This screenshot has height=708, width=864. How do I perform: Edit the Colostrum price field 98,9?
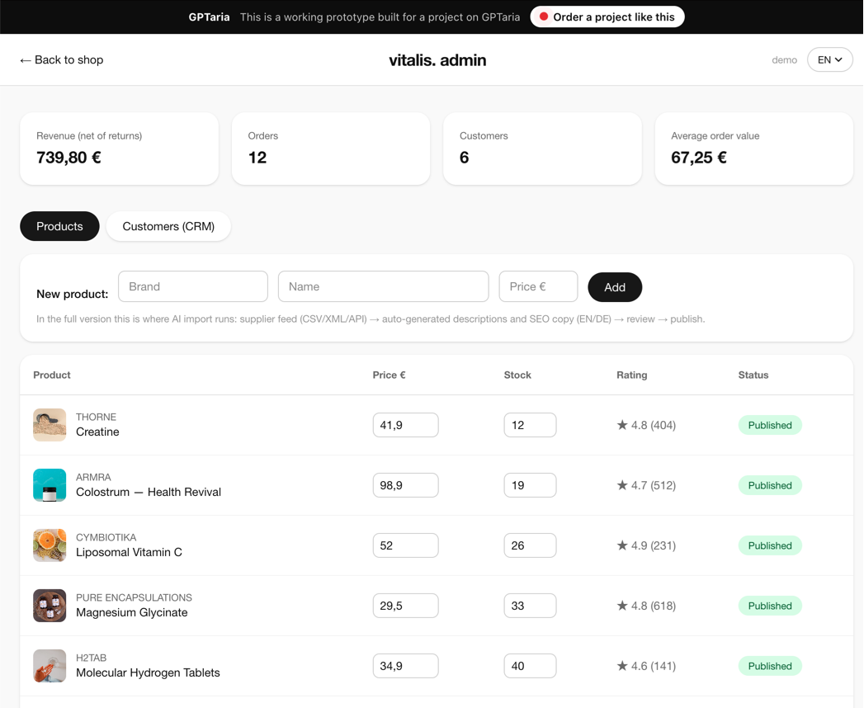click(405, 485)
